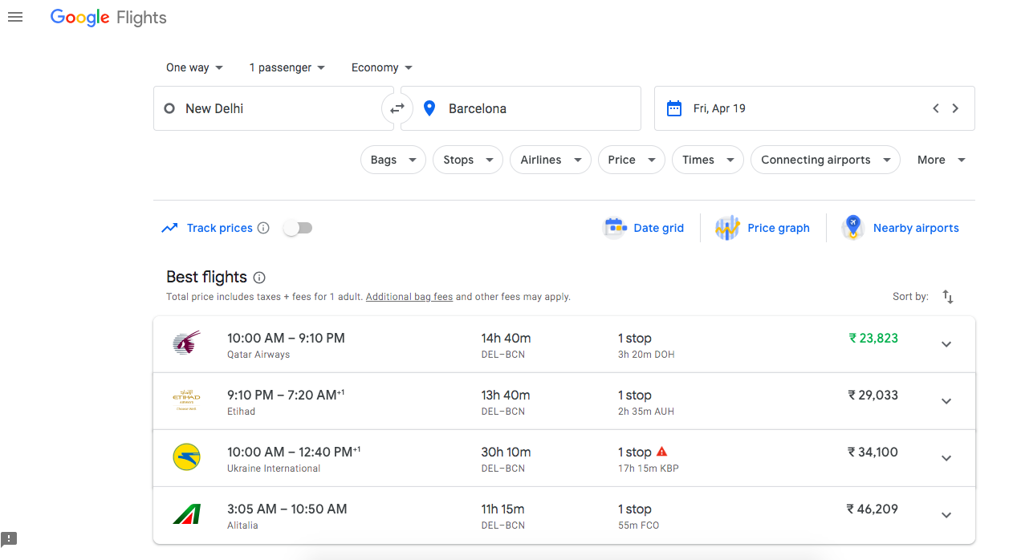Click the ₹ 23,823 price
The height and width of the screenshot is (560, 1017).
point(873,338)
